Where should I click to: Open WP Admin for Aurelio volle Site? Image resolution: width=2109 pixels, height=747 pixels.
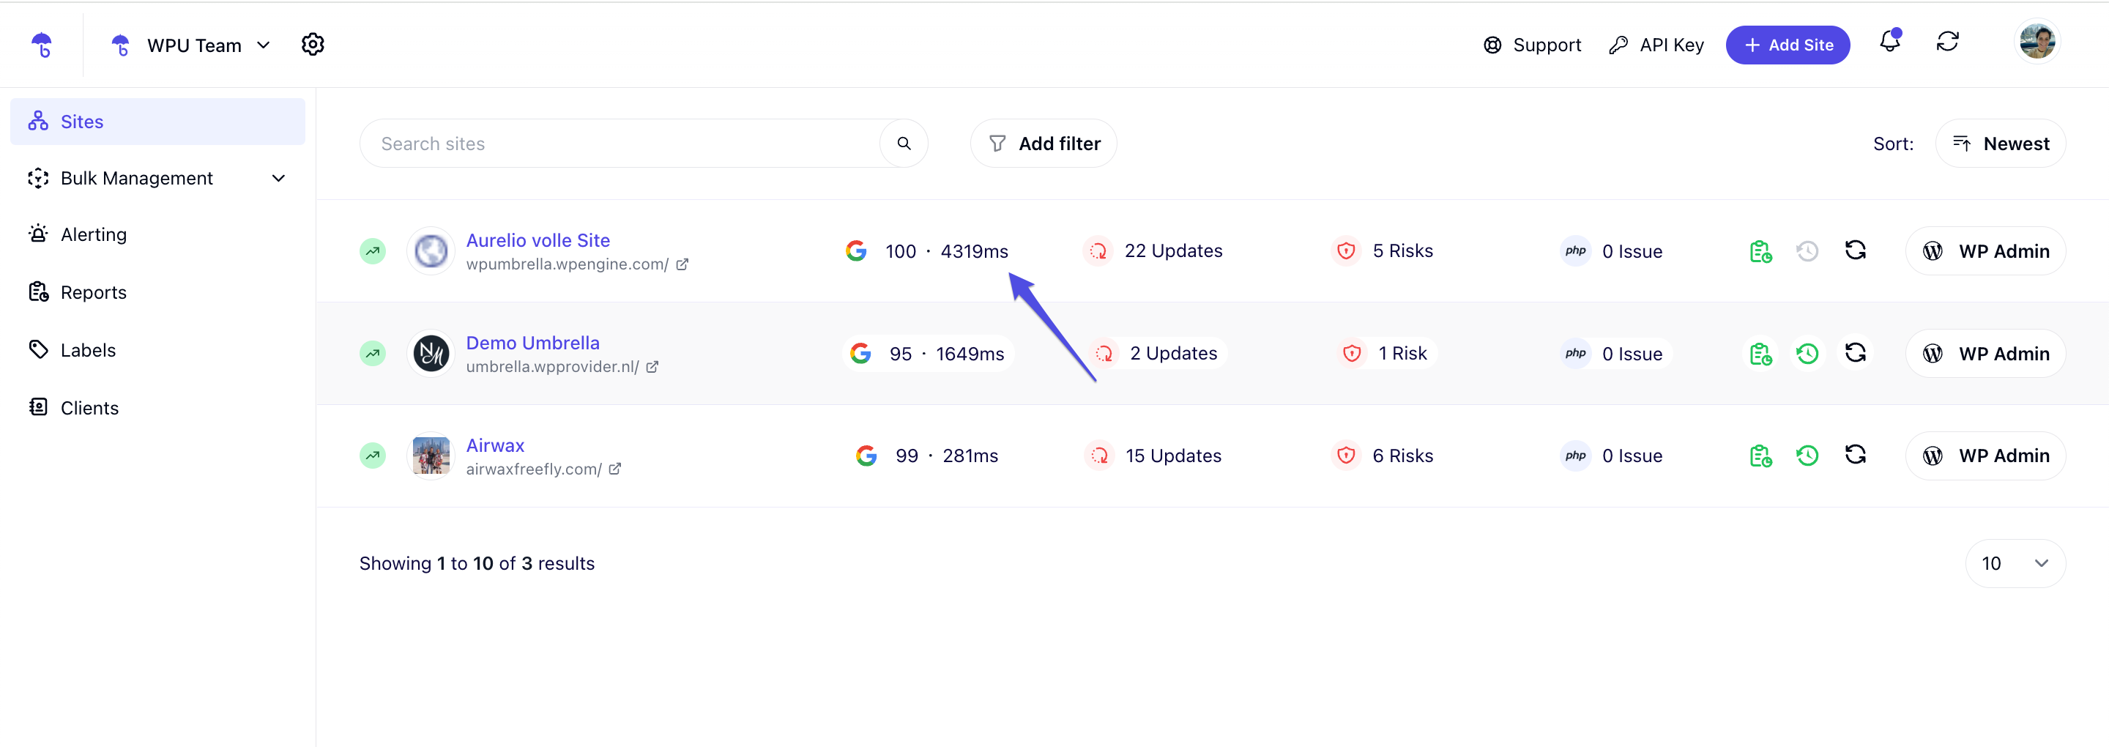pyautogui.click(x=1985, y=251)
